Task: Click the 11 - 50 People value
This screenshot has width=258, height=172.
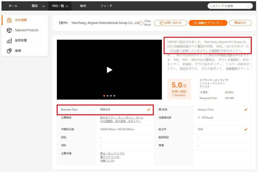Action: (x=205, y=118)
